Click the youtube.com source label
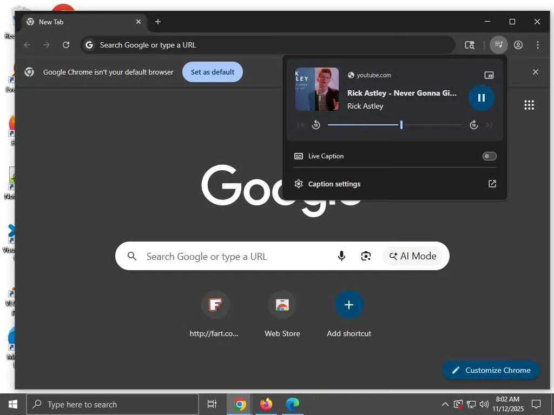The image size is (554, 415). click(x=373, y=75)
